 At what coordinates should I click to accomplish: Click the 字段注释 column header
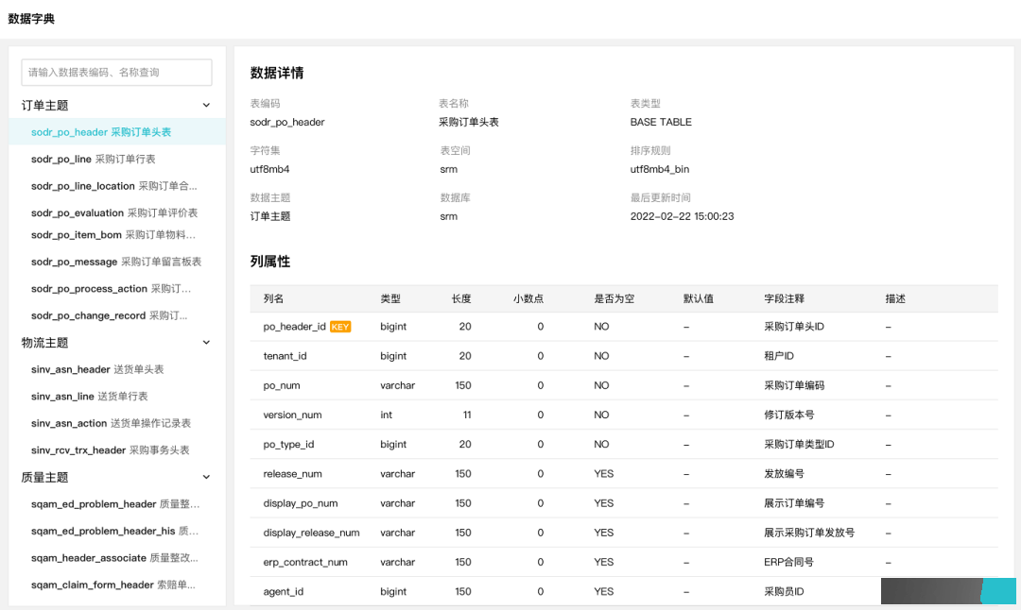(x=784, y=299)
